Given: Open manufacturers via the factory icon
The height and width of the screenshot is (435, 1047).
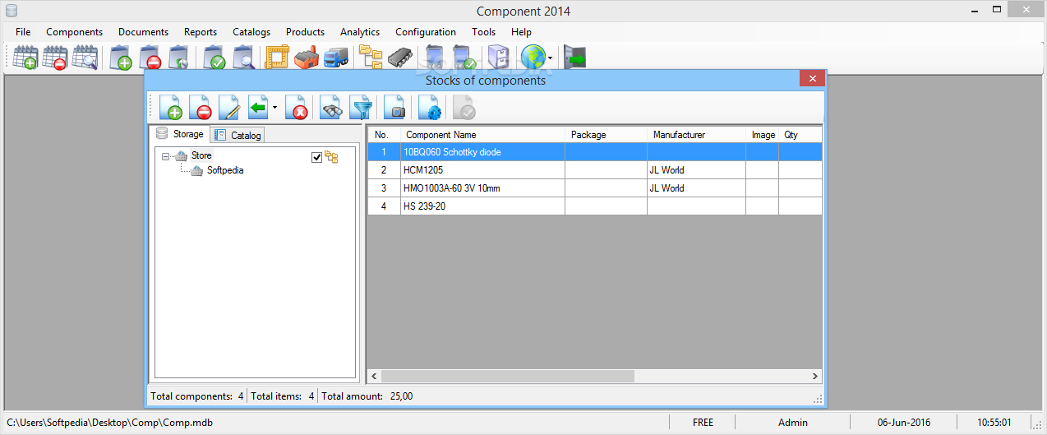Looking at the screenshot, I should 307,58.
